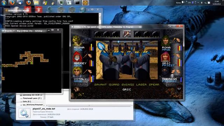
Task: Click Gric's health and stamina bars
Action: tap(180, 63)
